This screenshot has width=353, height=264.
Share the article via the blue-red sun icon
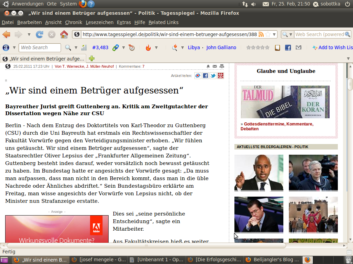(x=198, y=76)
